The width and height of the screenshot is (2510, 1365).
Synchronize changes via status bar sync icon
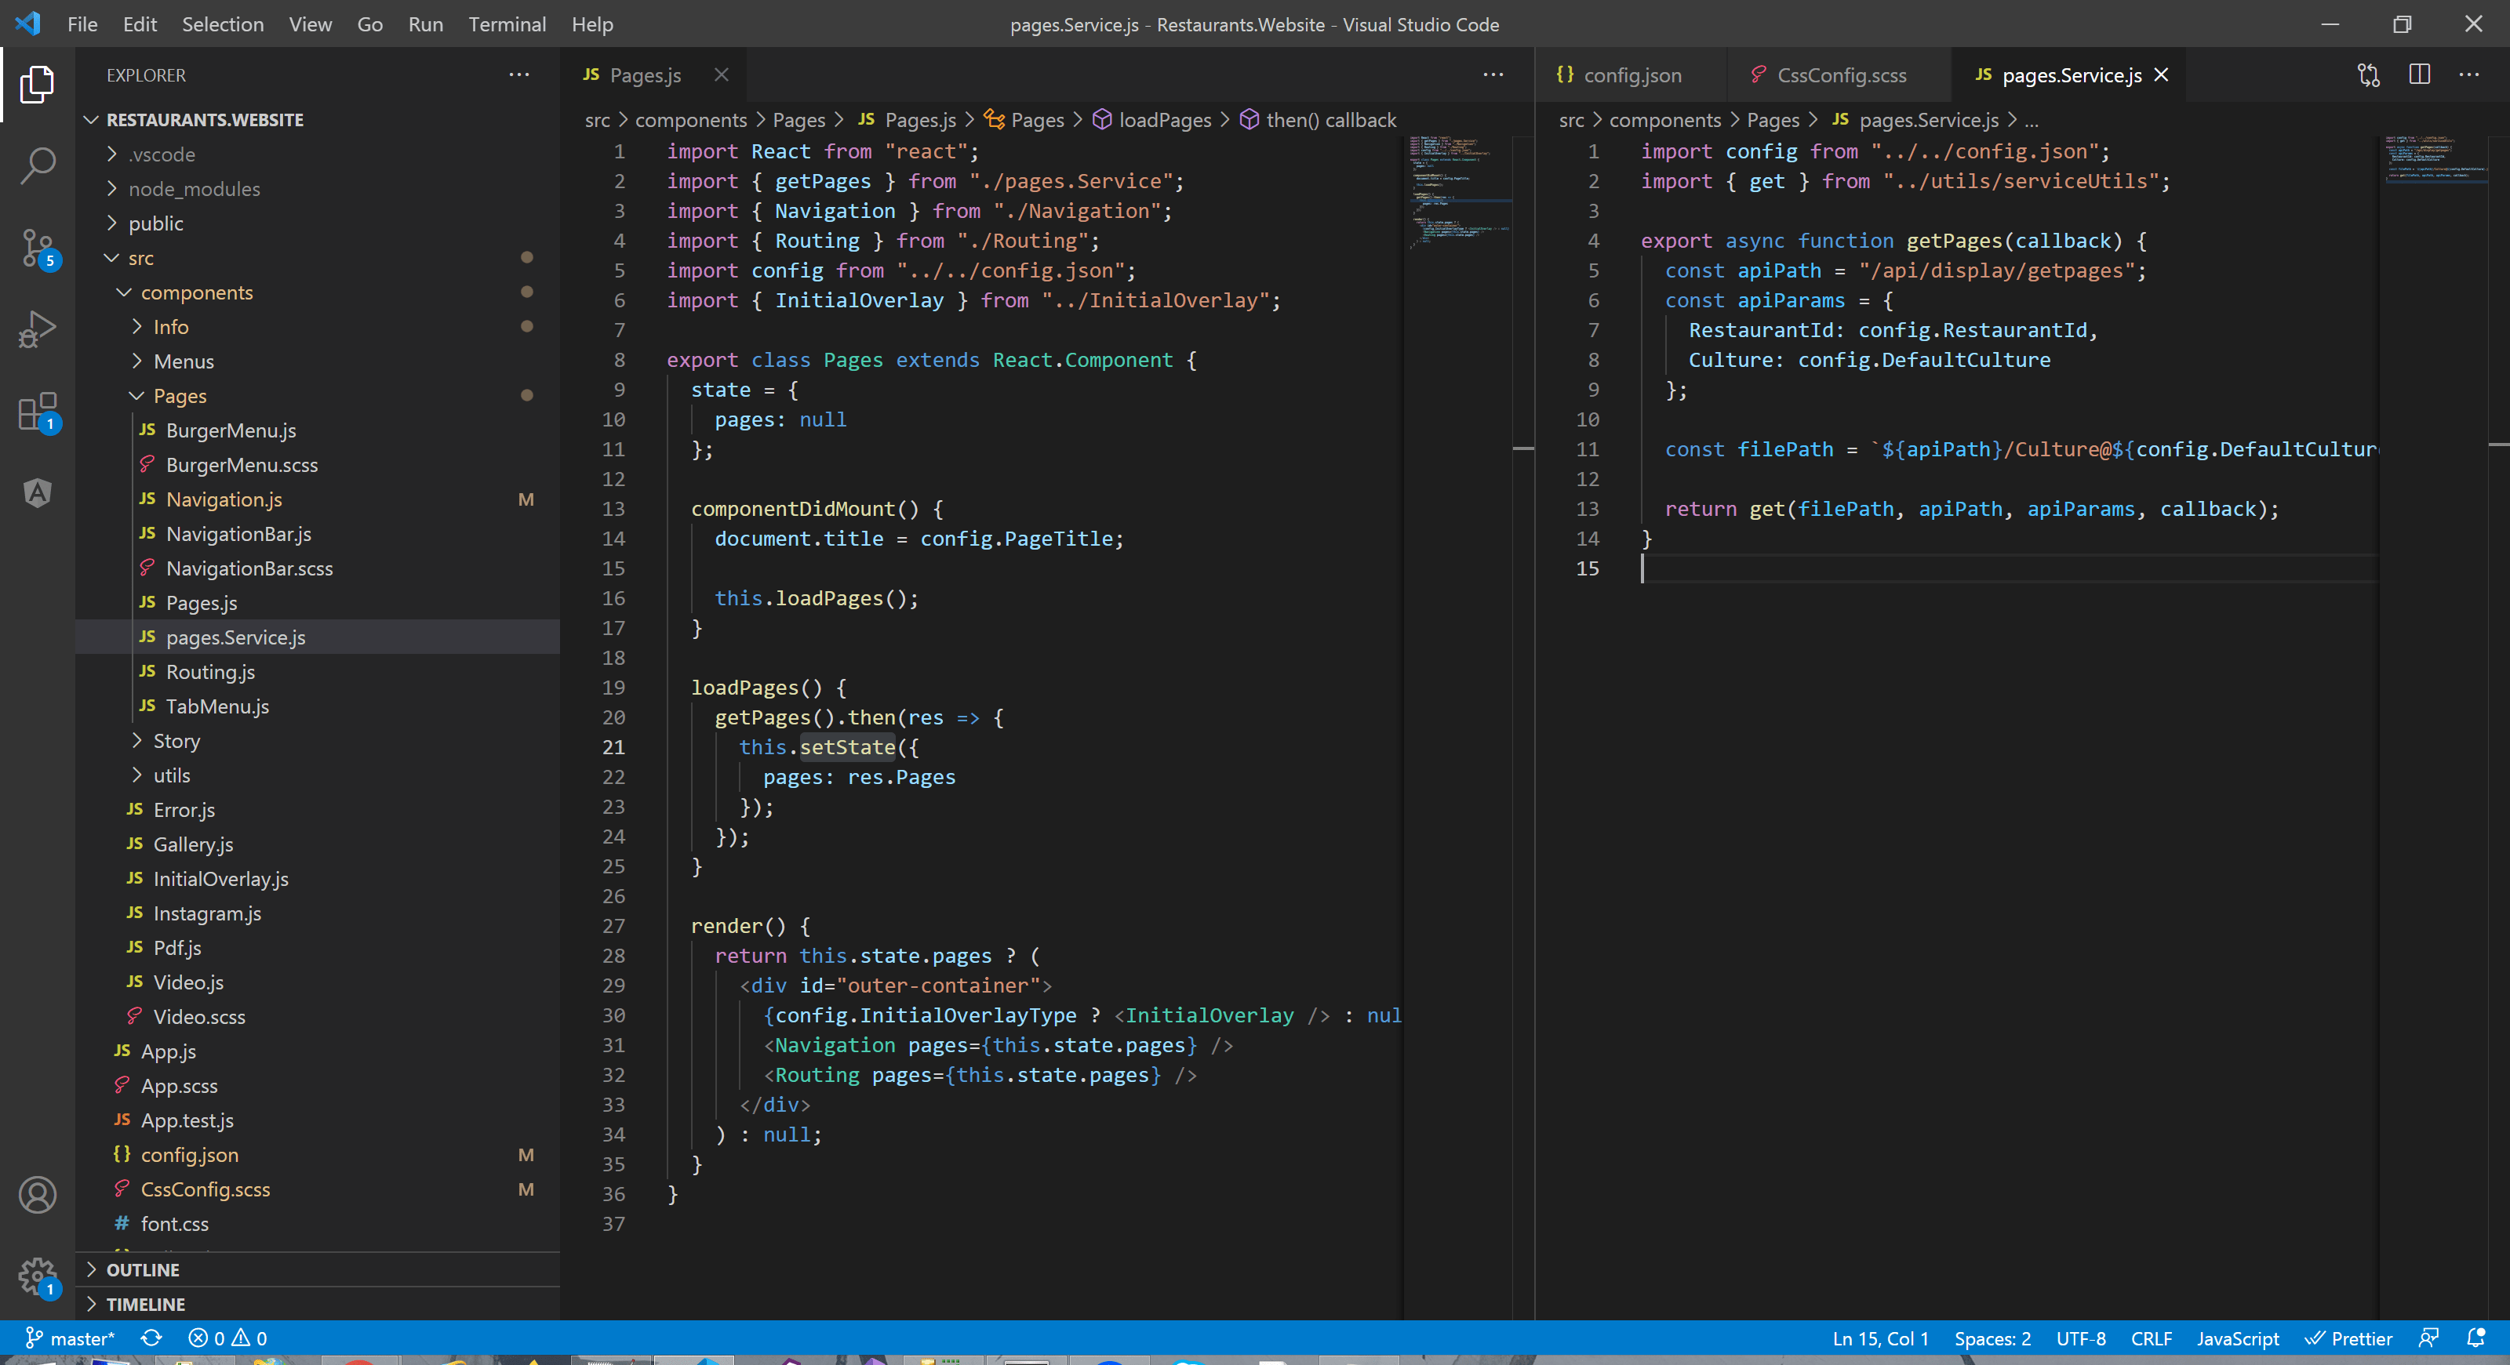click(x=151, y=1338)
